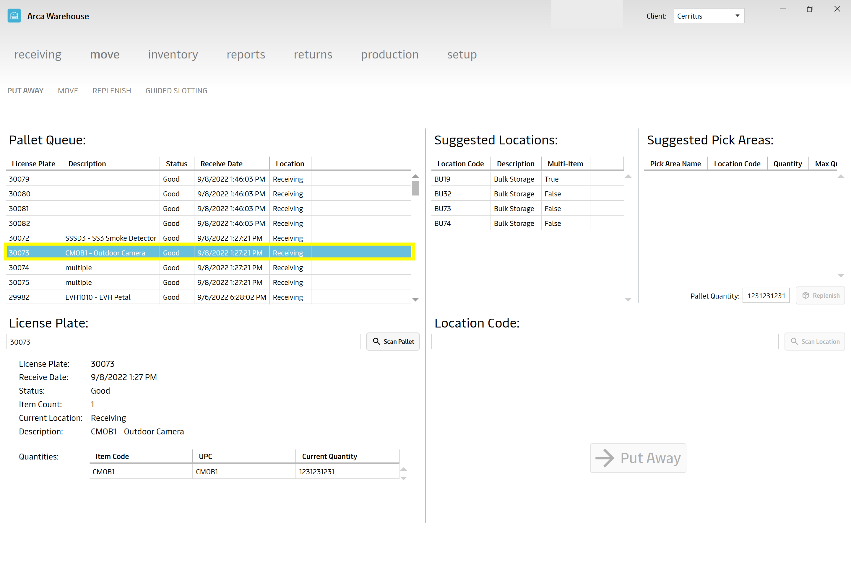851x567 pixels.
Task: Click the Suggested Pick Areas scroll down arrow
Action: click(x=841, y=276)
